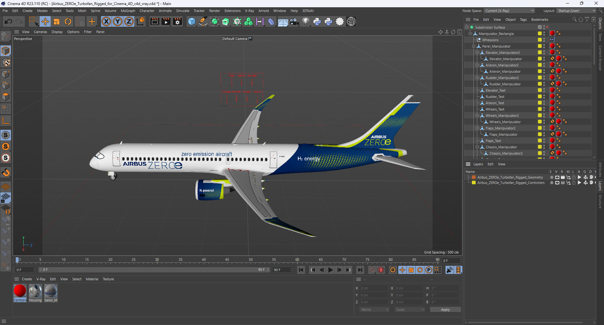Toggle Z axis lock
Viewport: 604px width, 325px height.
tap(129, 21)
